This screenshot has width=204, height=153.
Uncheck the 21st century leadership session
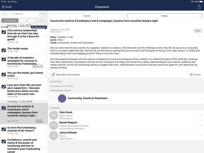tap(4, 32)
